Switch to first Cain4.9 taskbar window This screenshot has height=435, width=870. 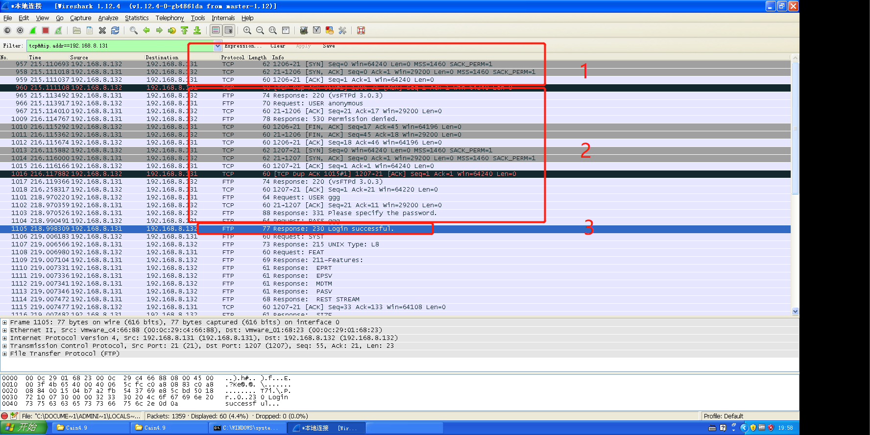(x=91, y=428)
